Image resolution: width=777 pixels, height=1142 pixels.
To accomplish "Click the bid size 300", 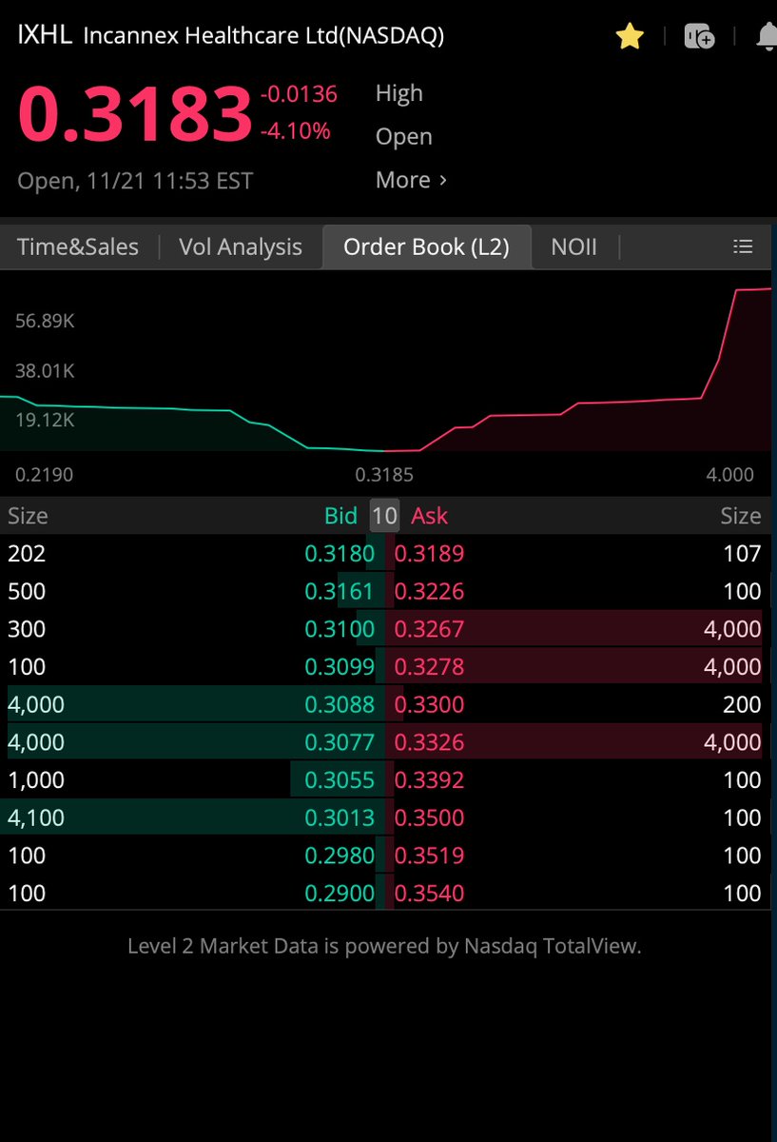I will (27, 629).
